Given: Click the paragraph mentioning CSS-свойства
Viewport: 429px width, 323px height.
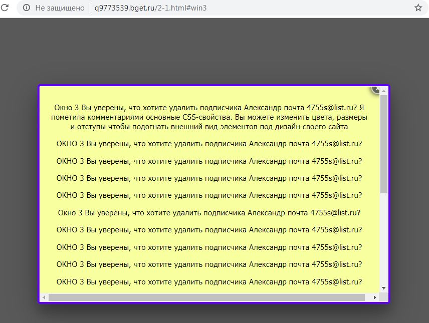Looking at the screenshot, I should coord(209,117).
